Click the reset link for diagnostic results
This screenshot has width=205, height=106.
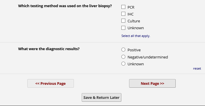tap(197, 68)
